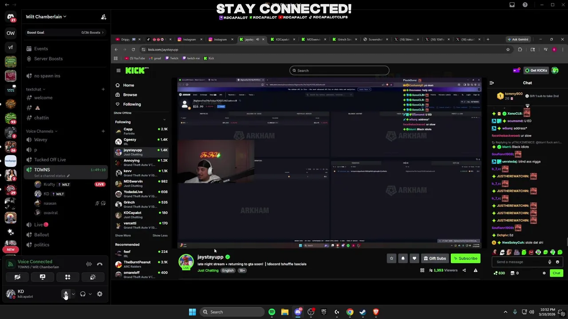The width and height of the screenshot is (568, 319).
Task: Subscribe to jaystayupp channel
Action: (465, 258)
